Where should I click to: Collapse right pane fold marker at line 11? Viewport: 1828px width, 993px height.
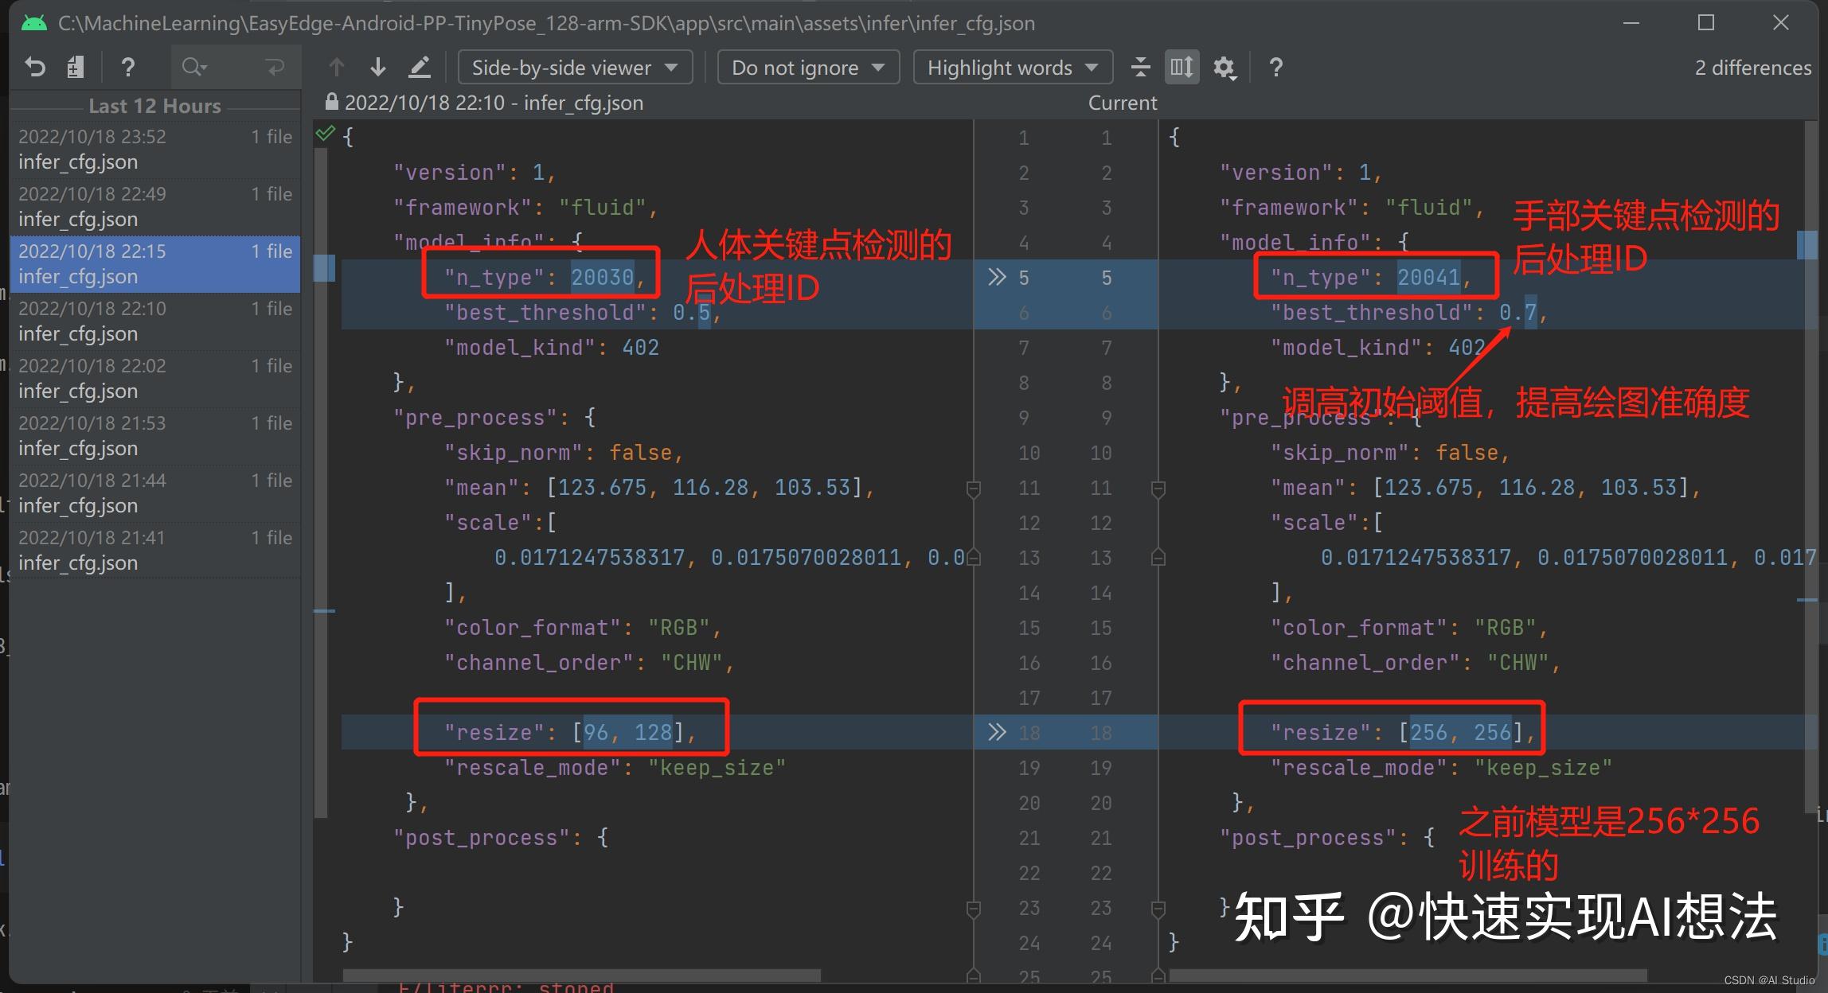(1158, 489)
